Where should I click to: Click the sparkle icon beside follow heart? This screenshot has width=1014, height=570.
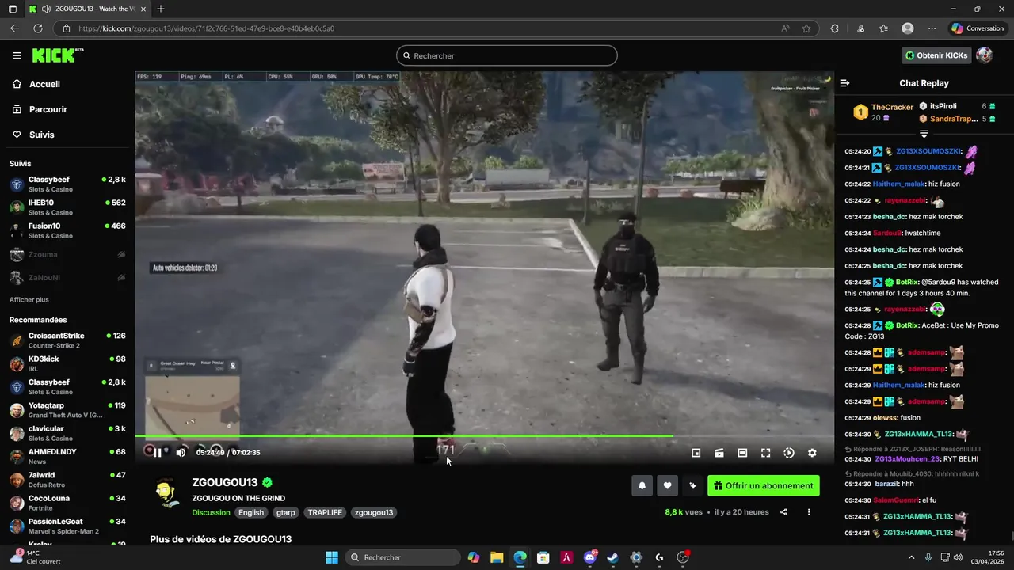[693, 485]
